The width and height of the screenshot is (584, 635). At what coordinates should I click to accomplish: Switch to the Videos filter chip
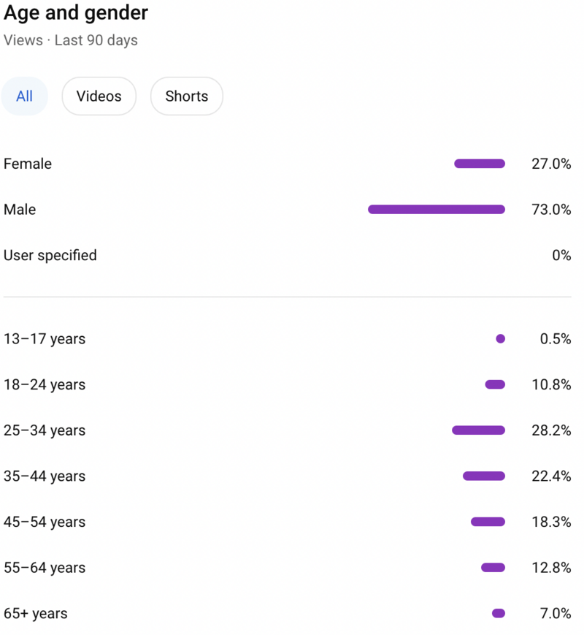click(99, 96)
